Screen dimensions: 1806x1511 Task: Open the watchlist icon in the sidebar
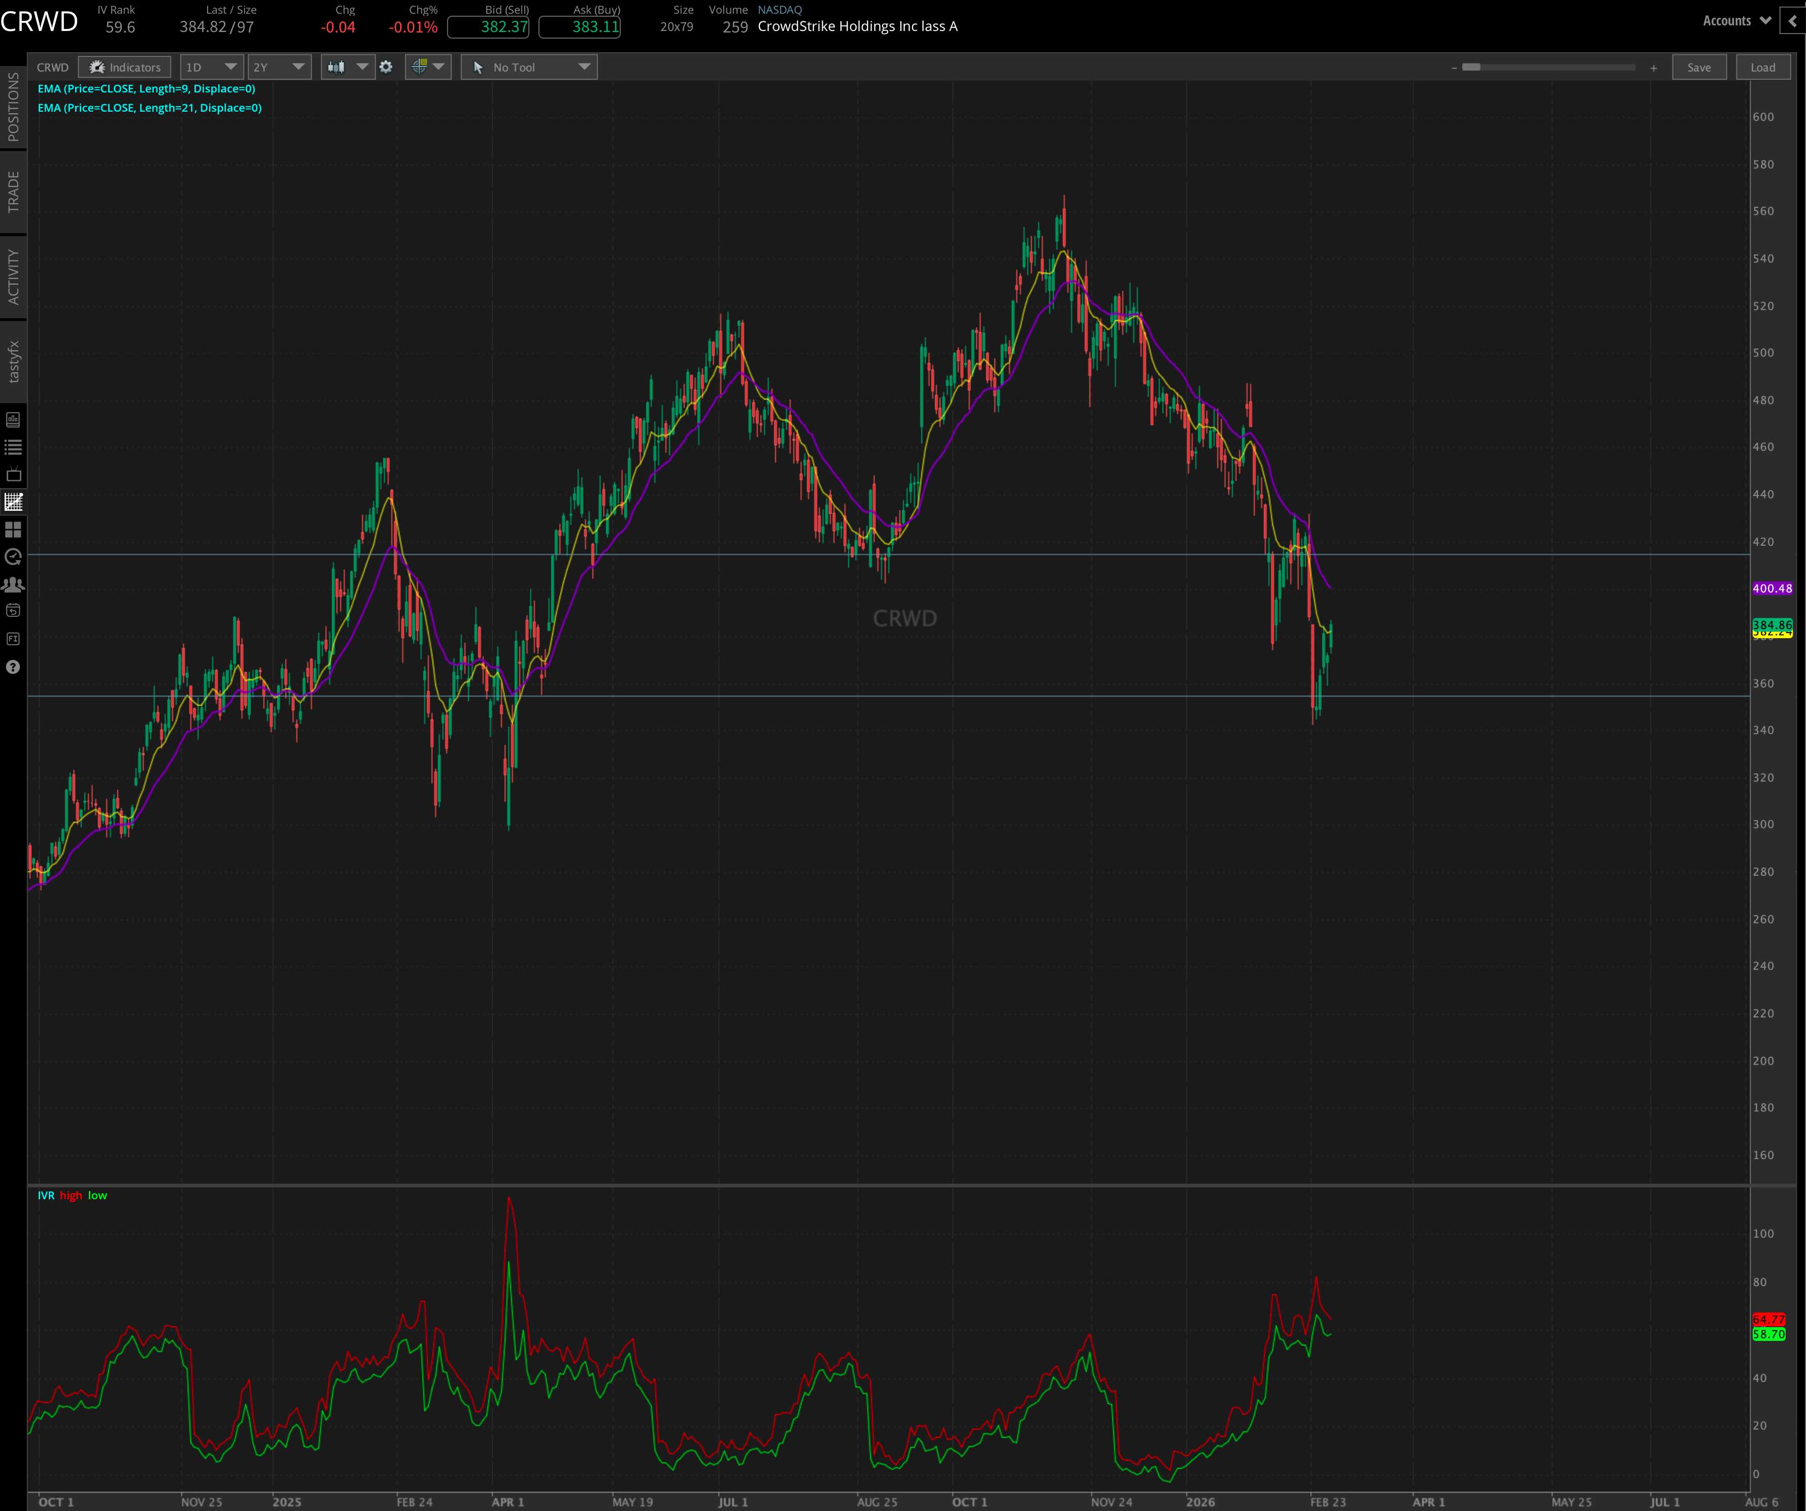pos(13,447)
